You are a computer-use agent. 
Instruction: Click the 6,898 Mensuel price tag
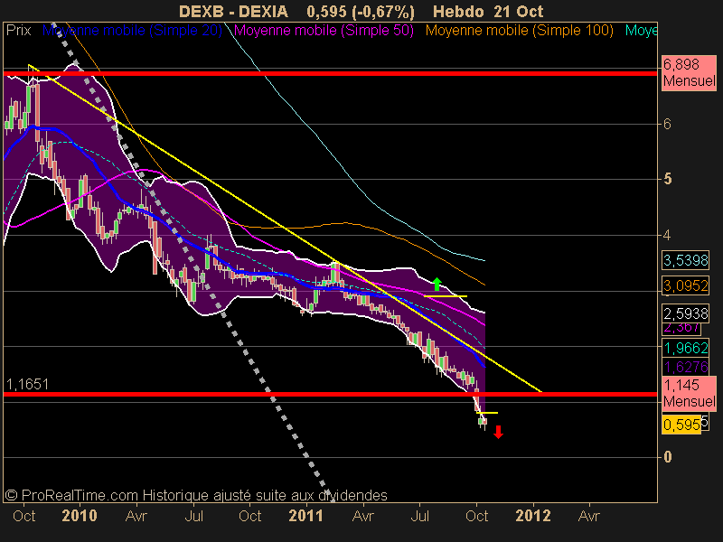point(689,73)
